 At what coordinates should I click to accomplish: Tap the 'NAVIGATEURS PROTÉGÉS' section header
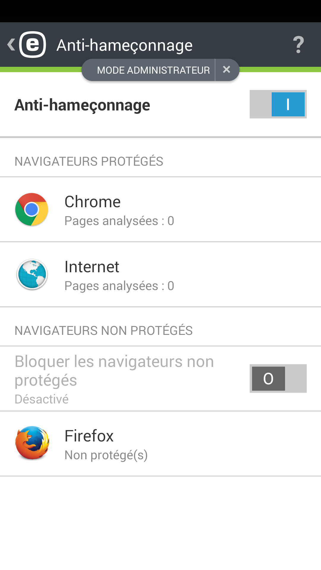coord(89,161)
